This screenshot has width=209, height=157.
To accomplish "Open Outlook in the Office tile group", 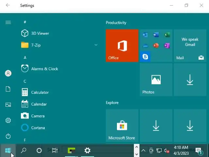I will [x=145, y=35].
